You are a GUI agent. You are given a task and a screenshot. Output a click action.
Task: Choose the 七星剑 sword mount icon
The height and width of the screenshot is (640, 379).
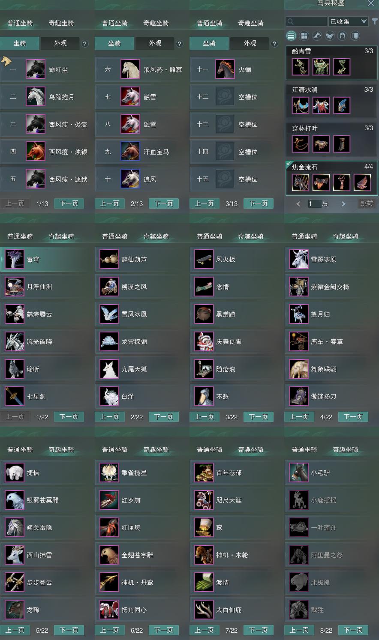pyautogui.click(x=14, y=397)
